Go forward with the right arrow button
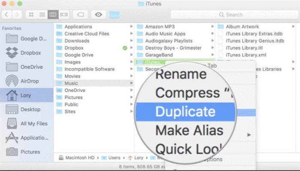Image resolution: width=300 pixels, height=171 pixels. [x=17, y=15]
